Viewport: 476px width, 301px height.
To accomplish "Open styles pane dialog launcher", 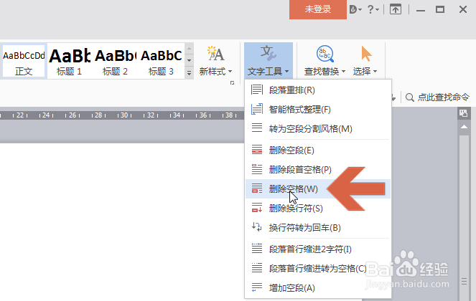I will tap(232, 82).
